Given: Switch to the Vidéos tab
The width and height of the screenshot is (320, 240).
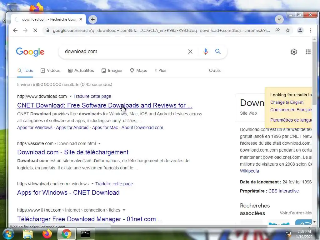Looking at the screenshot, I should [50, 70].
